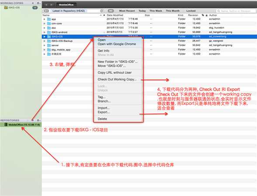Filter by Today
The width and height of the screenshot is (257, 196).
pyautogui.click(x=142, y=11)
